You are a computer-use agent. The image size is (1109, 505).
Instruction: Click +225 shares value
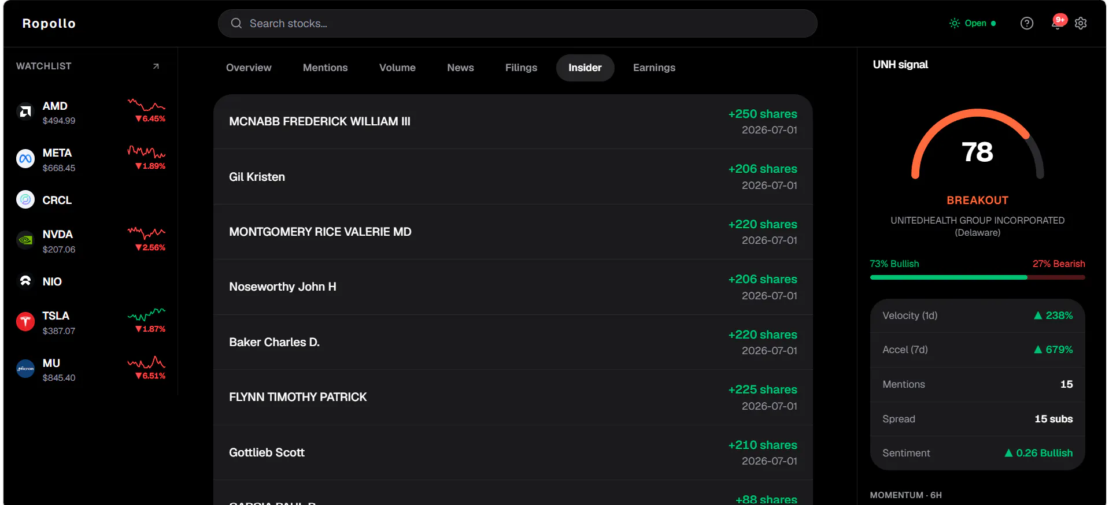763,389
